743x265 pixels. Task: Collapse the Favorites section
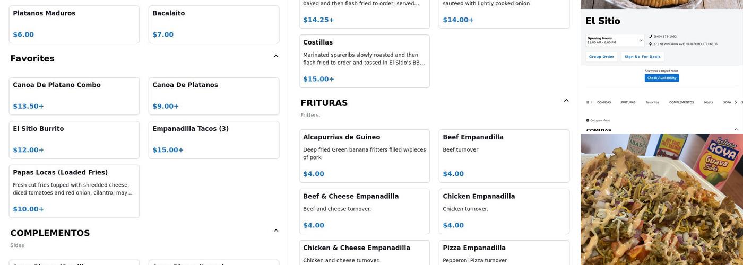pos(276,56)
